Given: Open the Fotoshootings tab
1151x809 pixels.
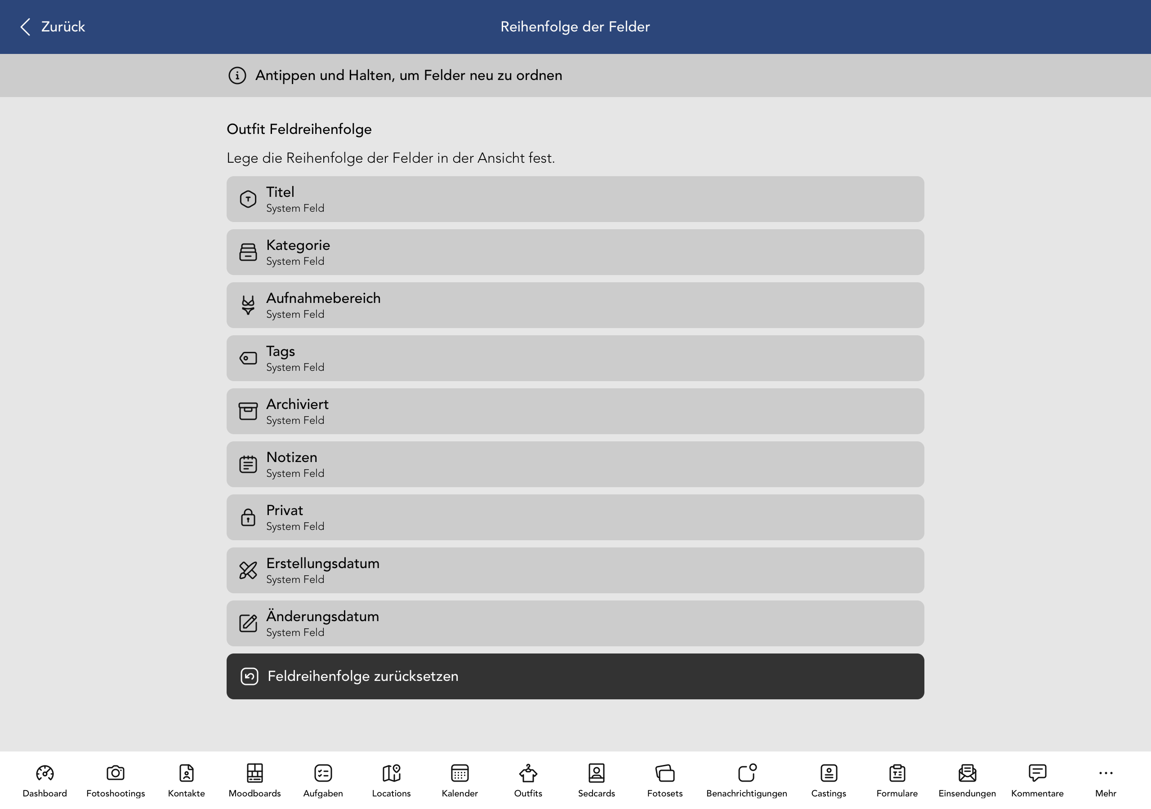Looking at the screenshot, I should 116,781.
